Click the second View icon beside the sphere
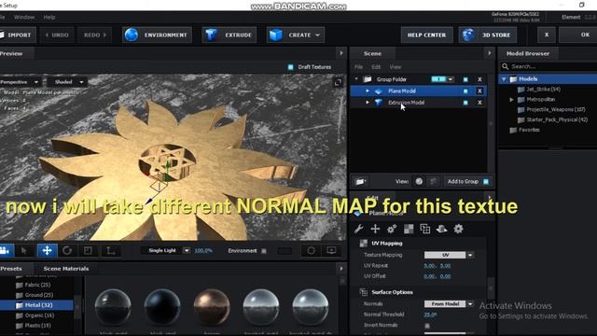This screenshot has height=336, width=597. 433,181
